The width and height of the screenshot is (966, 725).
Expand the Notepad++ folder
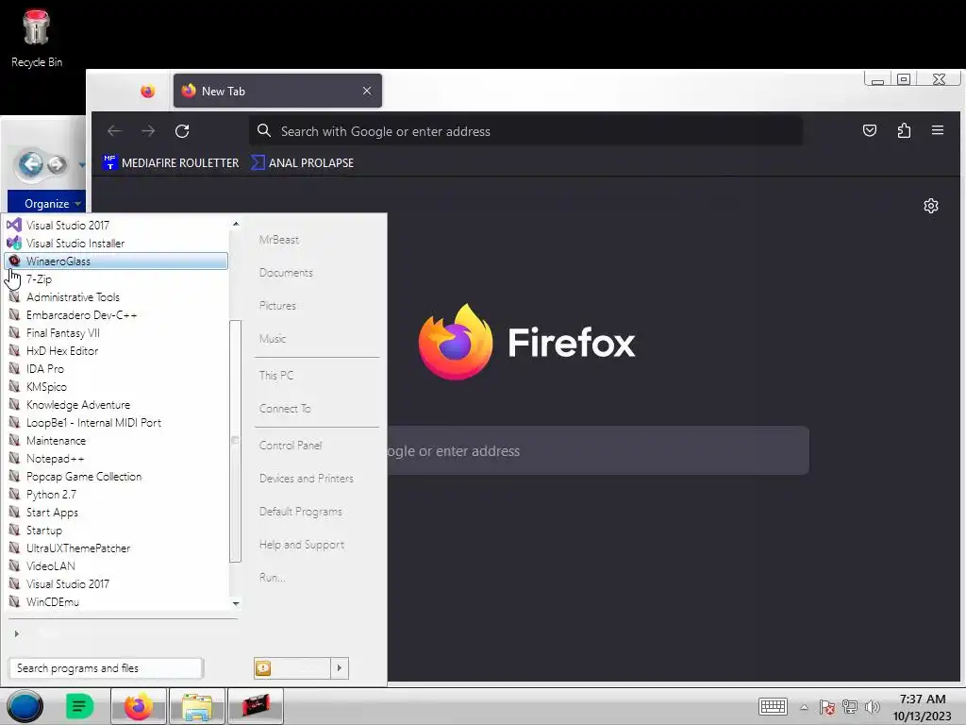coord(116,458)
